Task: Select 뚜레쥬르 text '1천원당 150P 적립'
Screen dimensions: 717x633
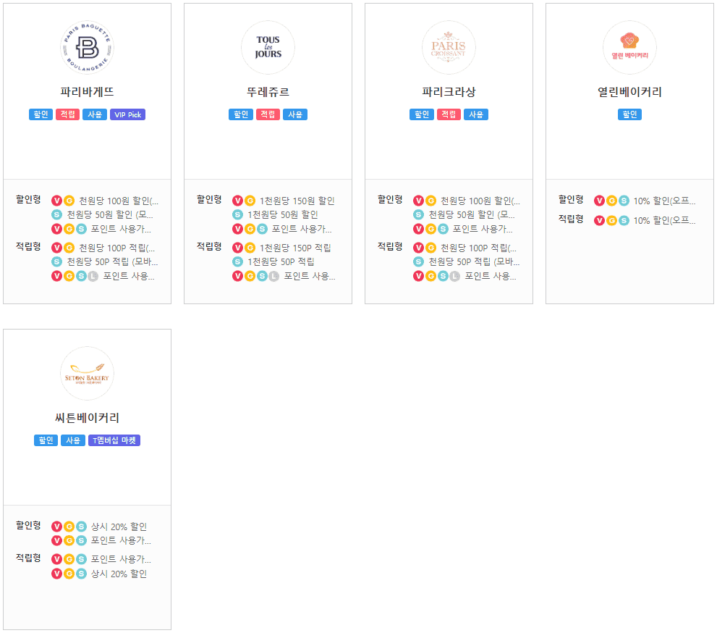Action: pyautogui.click(x=295, y=248)
